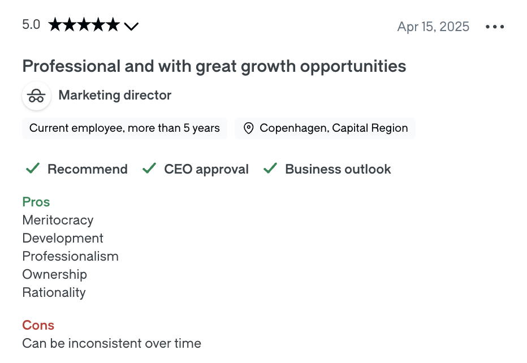This screenshot has width=527, height=363.
Task: Click the CEO approval checkmark icon
Action: coord(149,168)
